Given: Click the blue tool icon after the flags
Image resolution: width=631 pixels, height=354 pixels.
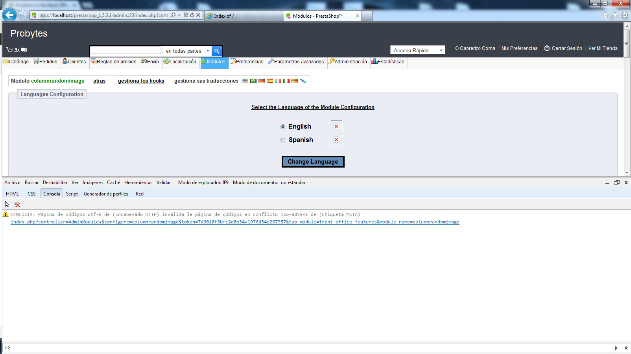Looking at the screenshot, I should point(303,81).
